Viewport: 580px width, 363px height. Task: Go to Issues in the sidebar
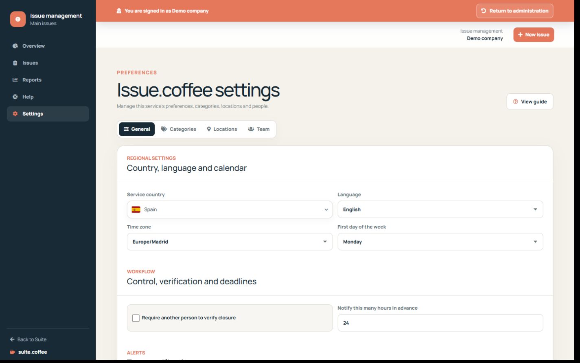tap(48, 63)
